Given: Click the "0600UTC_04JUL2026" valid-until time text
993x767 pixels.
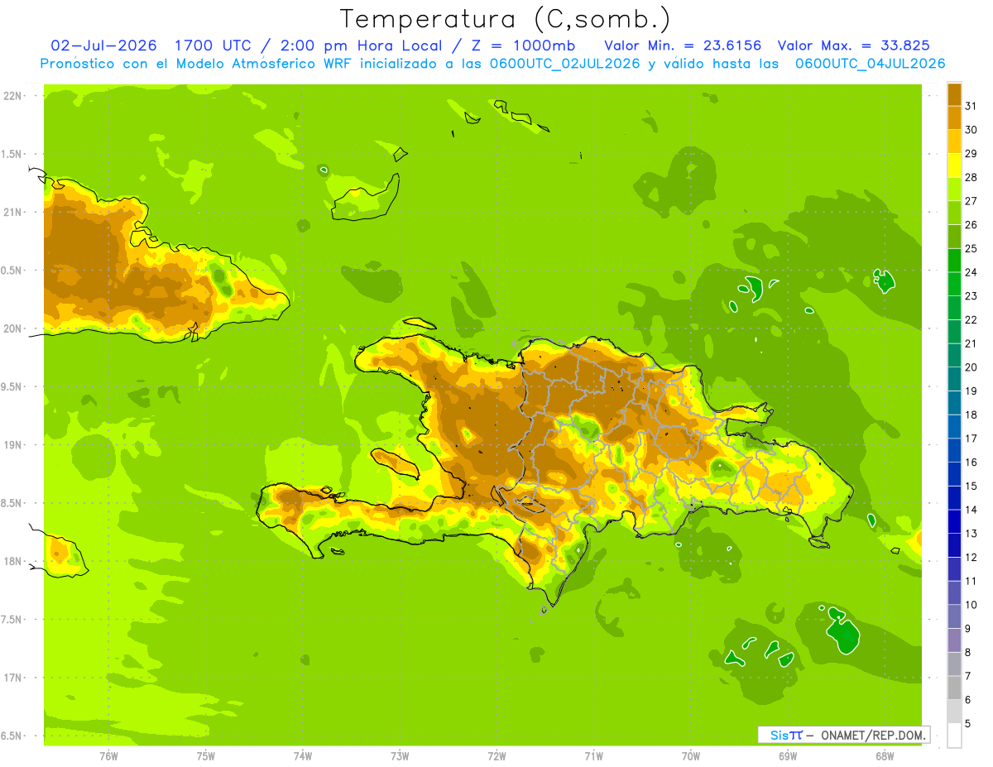Looking at the screenshot, I should (x=871, y=63).
